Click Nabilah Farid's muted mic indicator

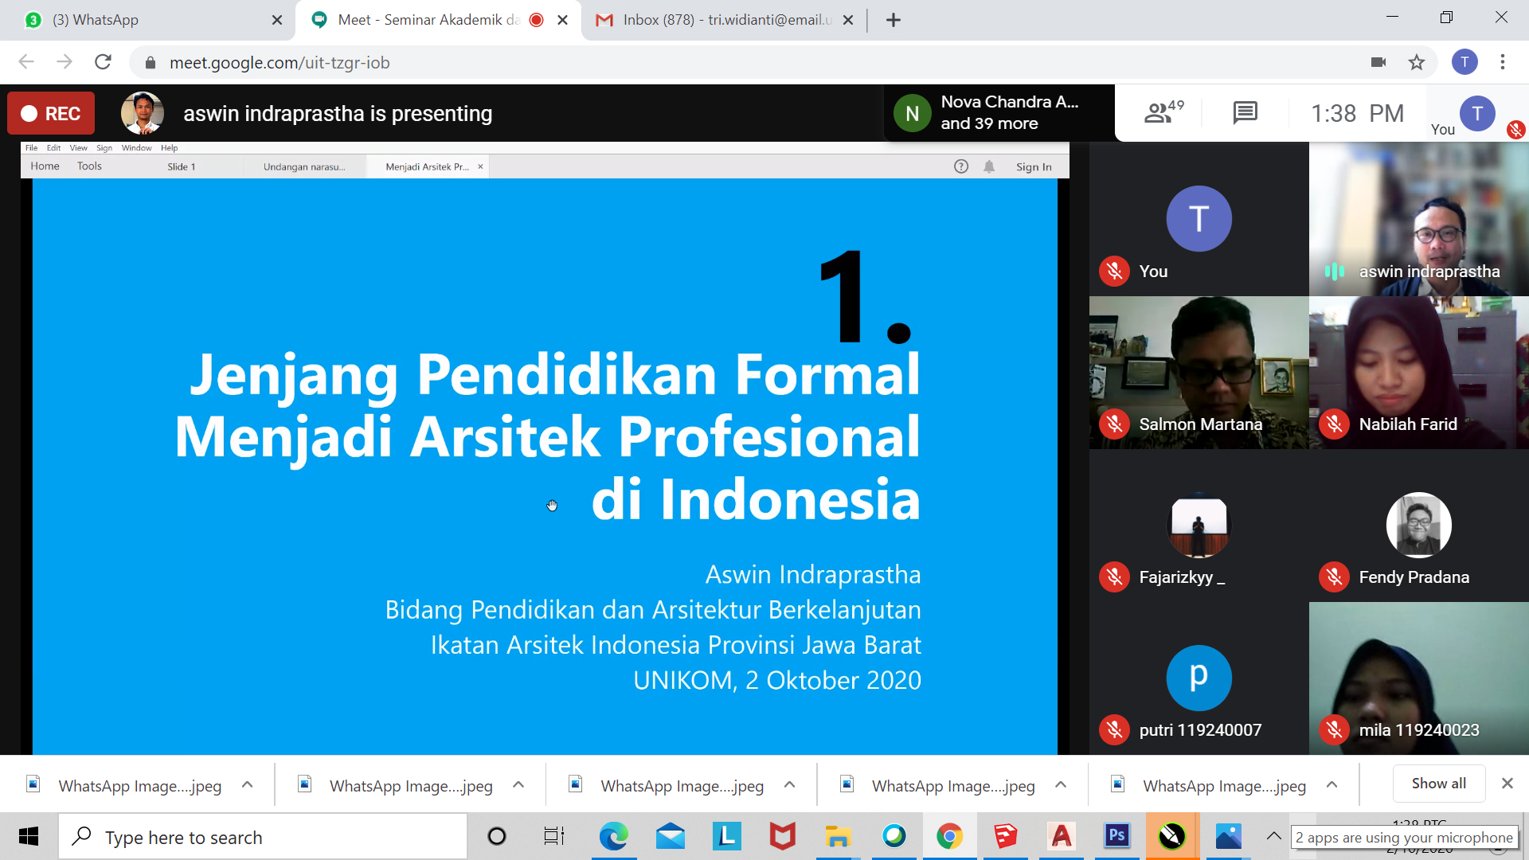1334,424
